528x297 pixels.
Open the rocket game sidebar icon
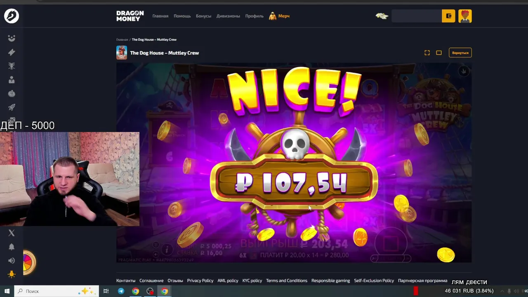(x=12, y=107)
